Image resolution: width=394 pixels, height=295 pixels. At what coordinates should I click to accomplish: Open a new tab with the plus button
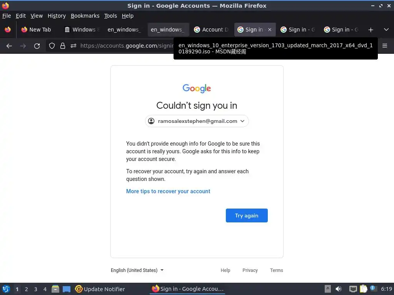[371, 30]
